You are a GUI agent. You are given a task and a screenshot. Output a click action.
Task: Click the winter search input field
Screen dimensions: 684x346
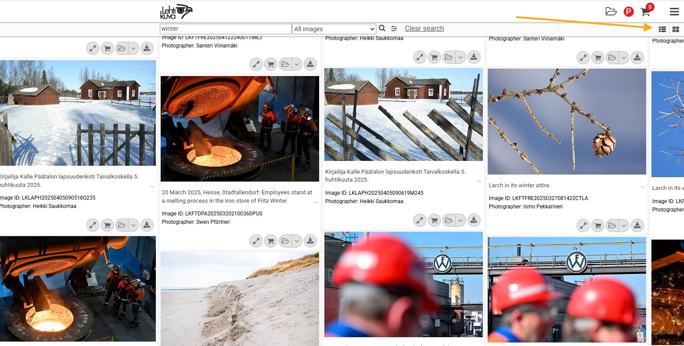point(225,29)
